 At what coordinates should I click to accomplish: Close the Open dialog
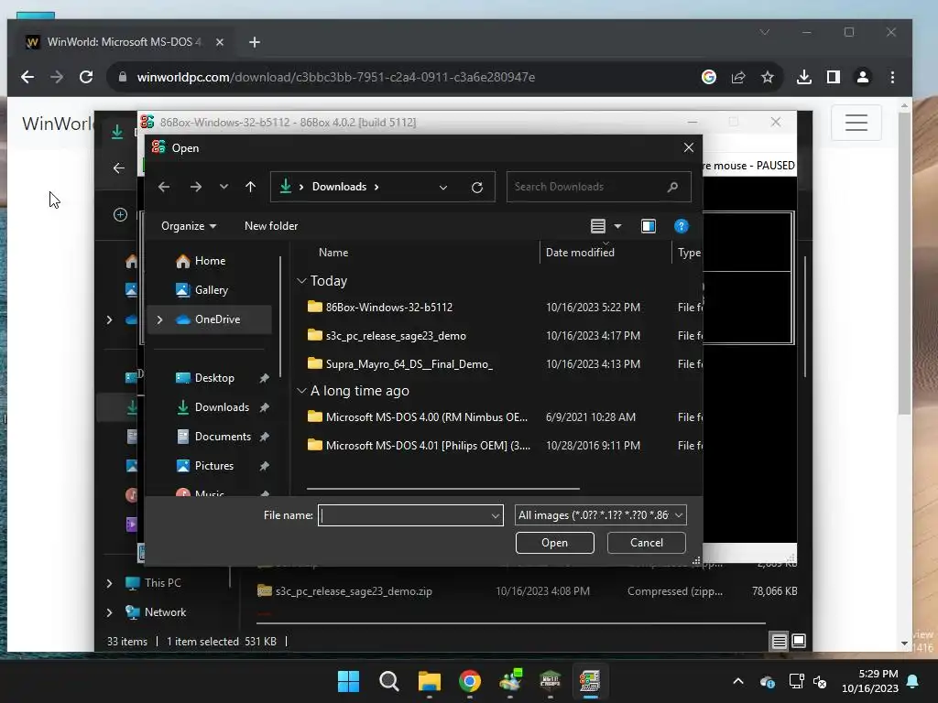click(689, 147)
